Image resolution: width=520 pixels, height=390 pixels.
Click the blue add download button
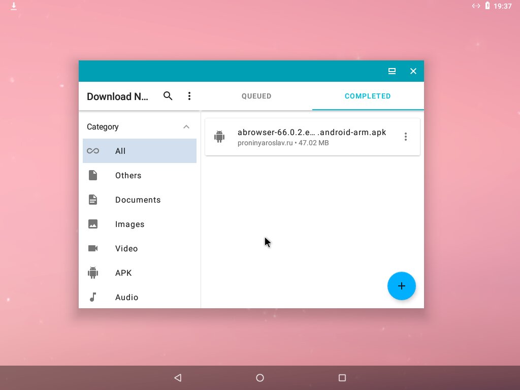pos(401,286)
